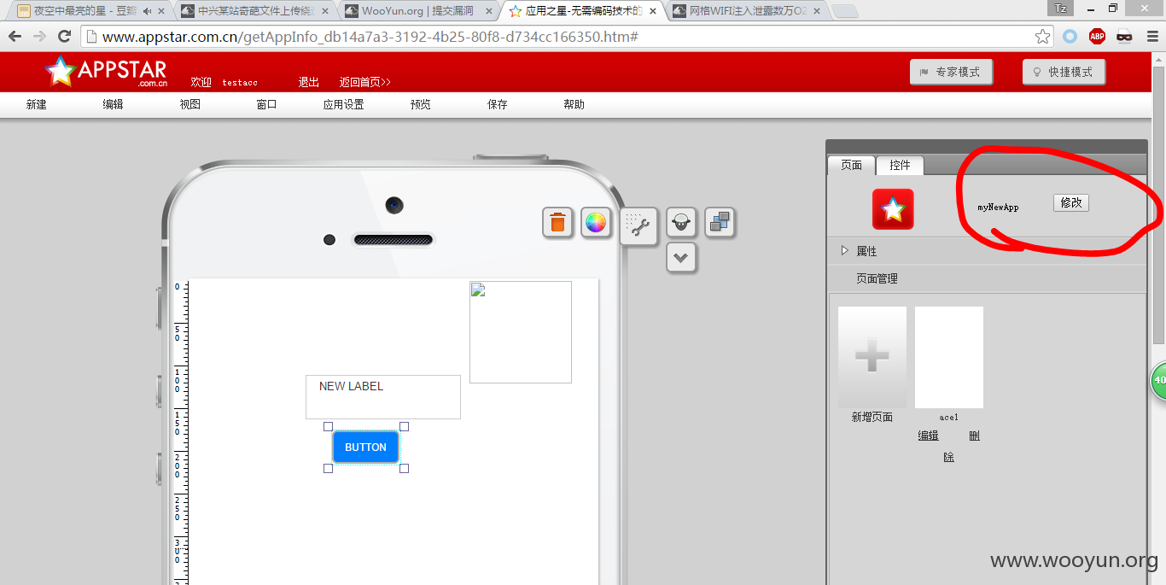
Task: Click the 退出 logout link
Action: tap(308, 82)
